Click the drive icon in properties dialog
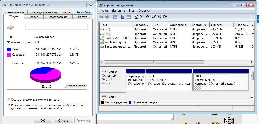Viewport: 259px width, 124px height. coord(10,27)
